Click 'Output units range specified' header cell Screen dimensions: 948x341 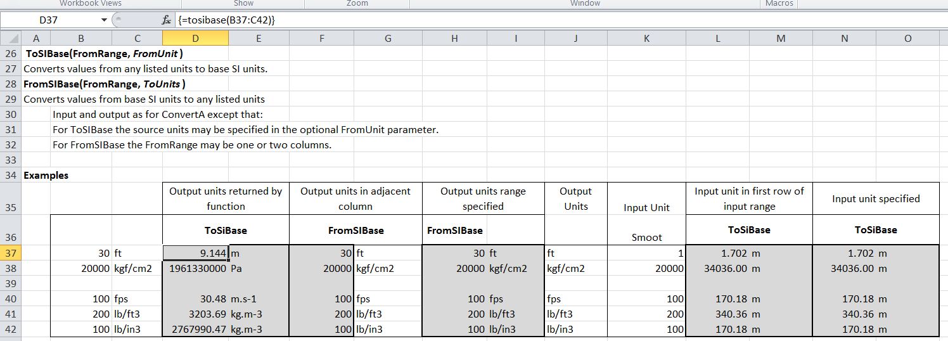pyautogui.click(x=482, y=198)
